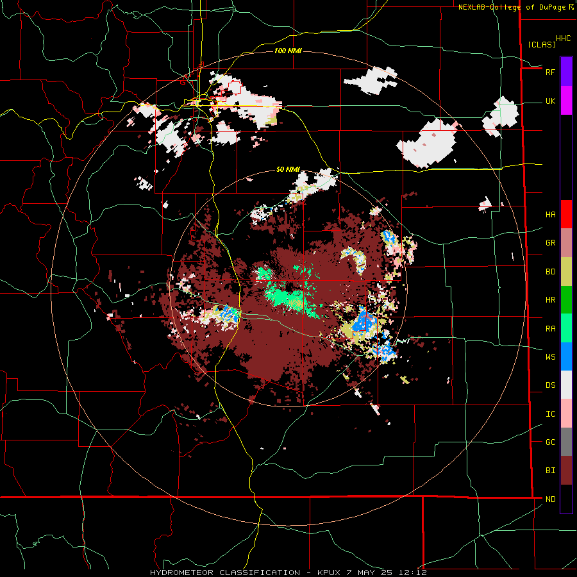The height and width of the screenshot is (577, 577).
Task: Click the 'BD' legend label
Action: tap(550, 272)
